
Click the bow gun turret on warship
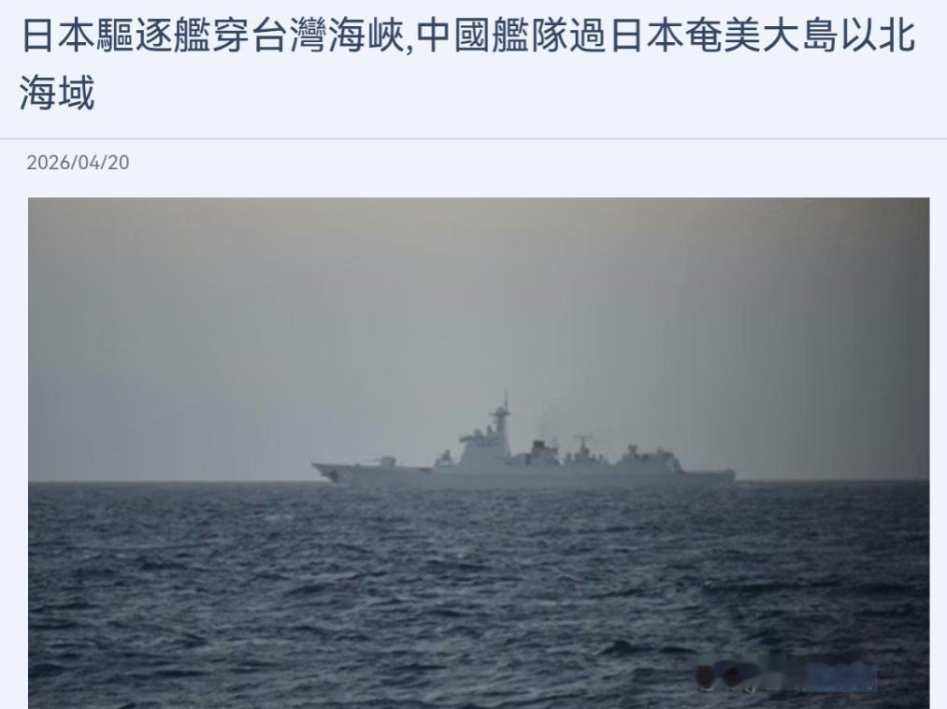[x=385, y=461]
